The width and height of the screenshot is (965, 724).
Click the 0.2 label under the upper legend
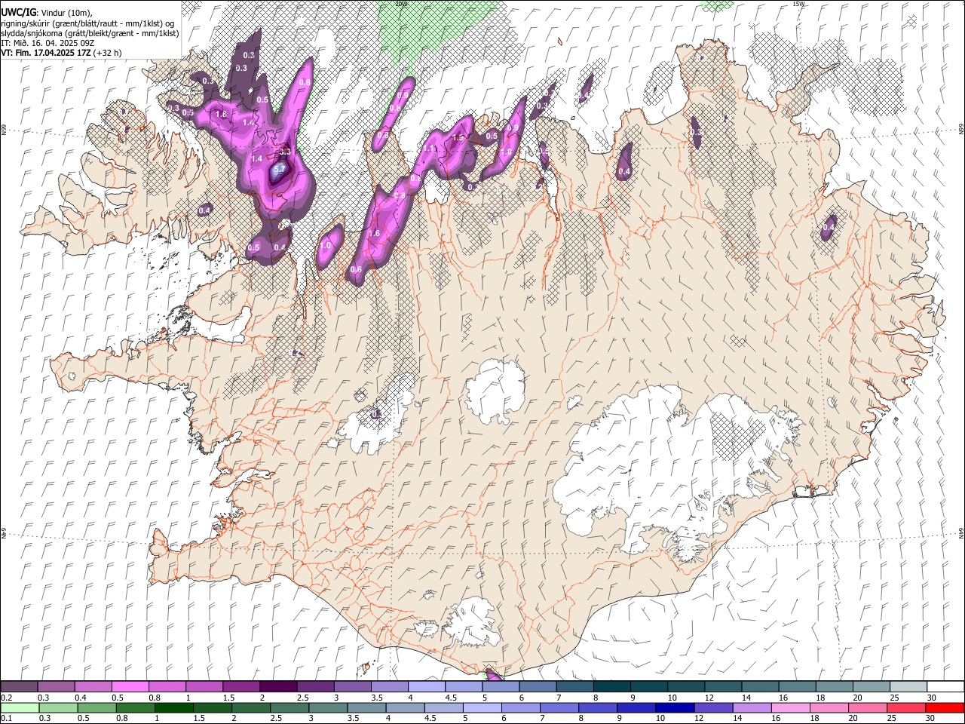tap(5, 698)
